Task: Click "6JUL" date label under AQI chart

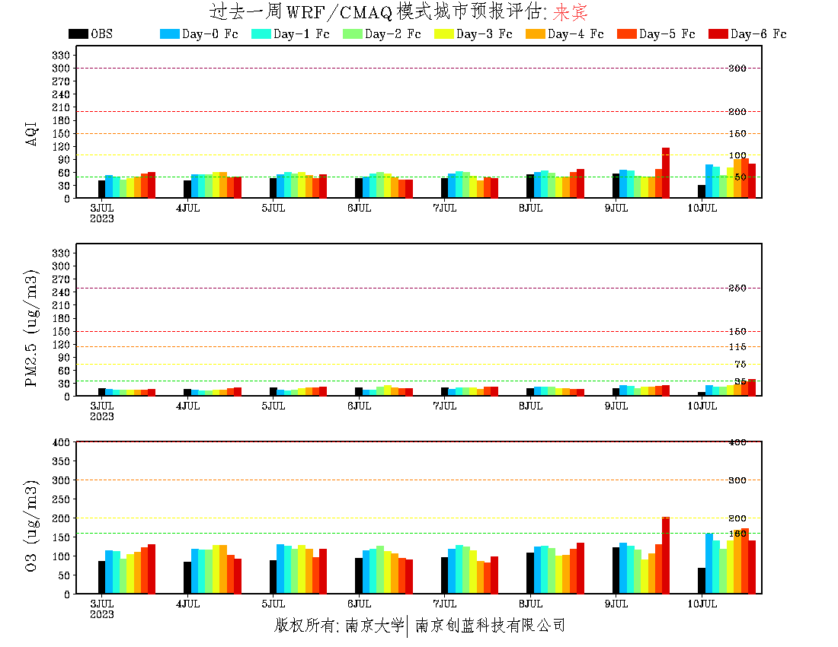Action: (x=359, y=208)
